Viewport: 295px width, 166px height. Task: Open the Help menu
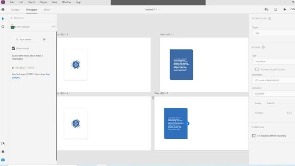pyautogui.click(x=78, y=2)
